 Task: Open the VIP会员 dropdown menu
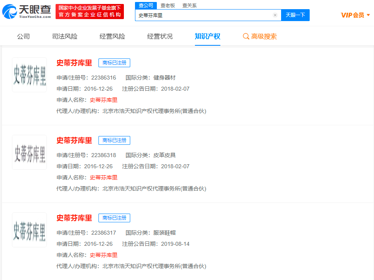355,15
